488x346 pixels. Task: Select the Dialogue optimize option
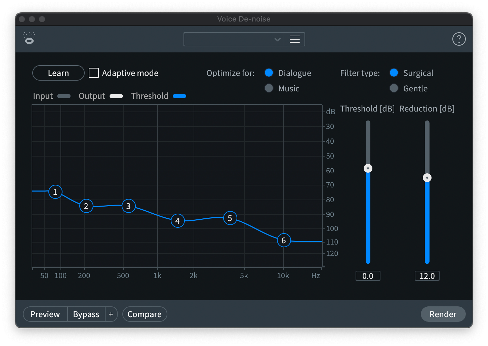pos(269,73)
